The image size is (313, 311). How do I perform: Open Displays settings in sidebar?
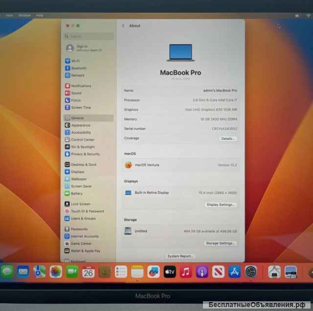click(75, 172)
